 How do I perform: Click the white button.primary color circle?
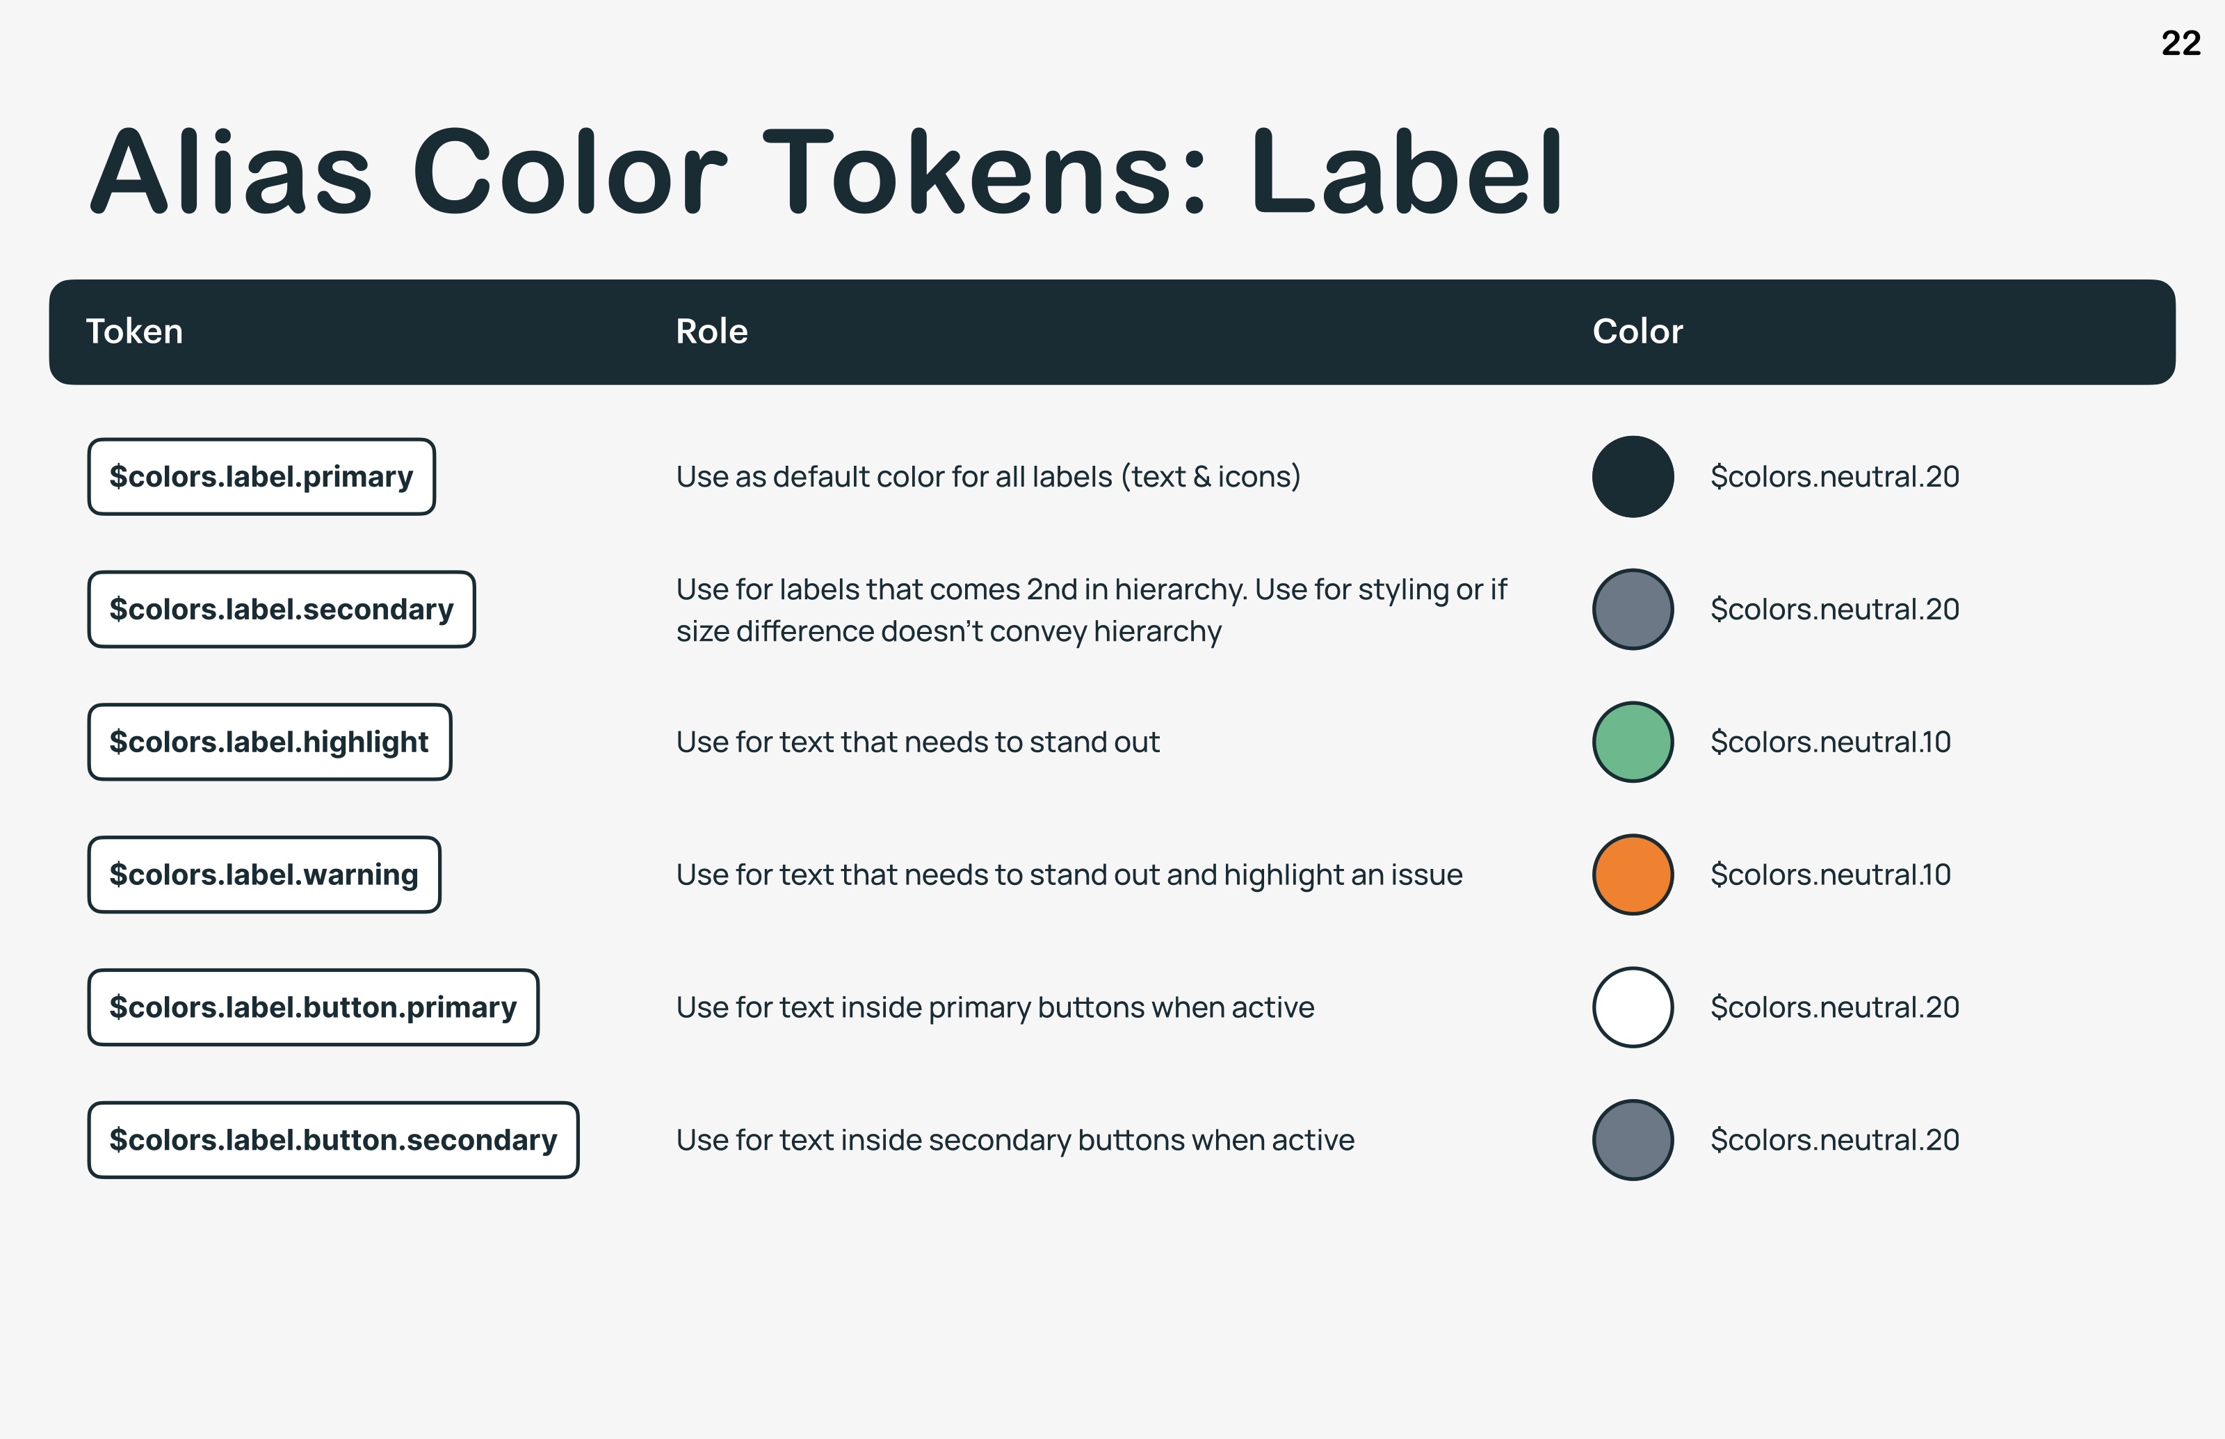point(1633,1007)
